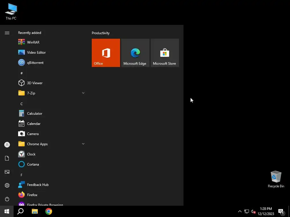290x217 pixels.
Task: Open Settings gear in Start sidebar
Action: point(7,185)
